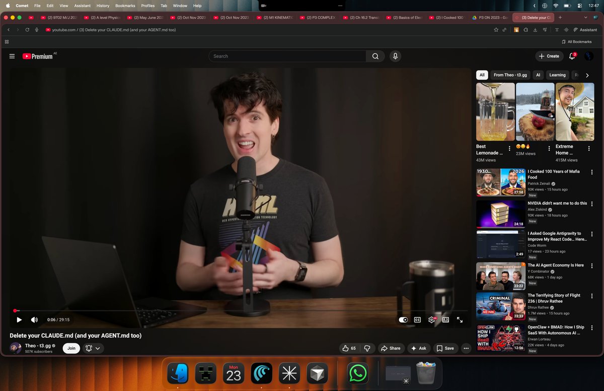Screen dimensions: 604x391
Task: Open options for the Best Lemonade short
Action: click(x=509, y=149)
